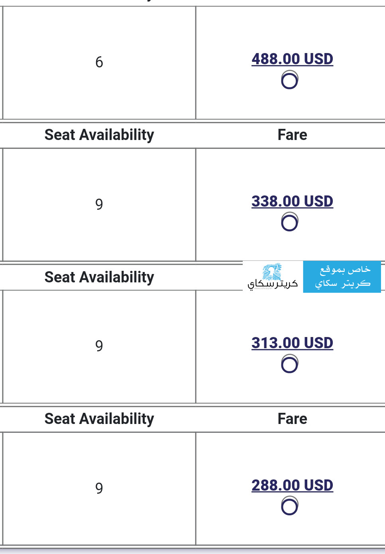Image resolution: width=385 pixels, height=554 pixels.
Task: Click Seat Availability header above 338.00 USD row
Action: point(99,135)
